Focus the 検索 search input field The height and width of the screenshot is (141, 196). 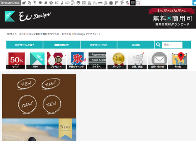pyautogui.click(x=172, y=45)
